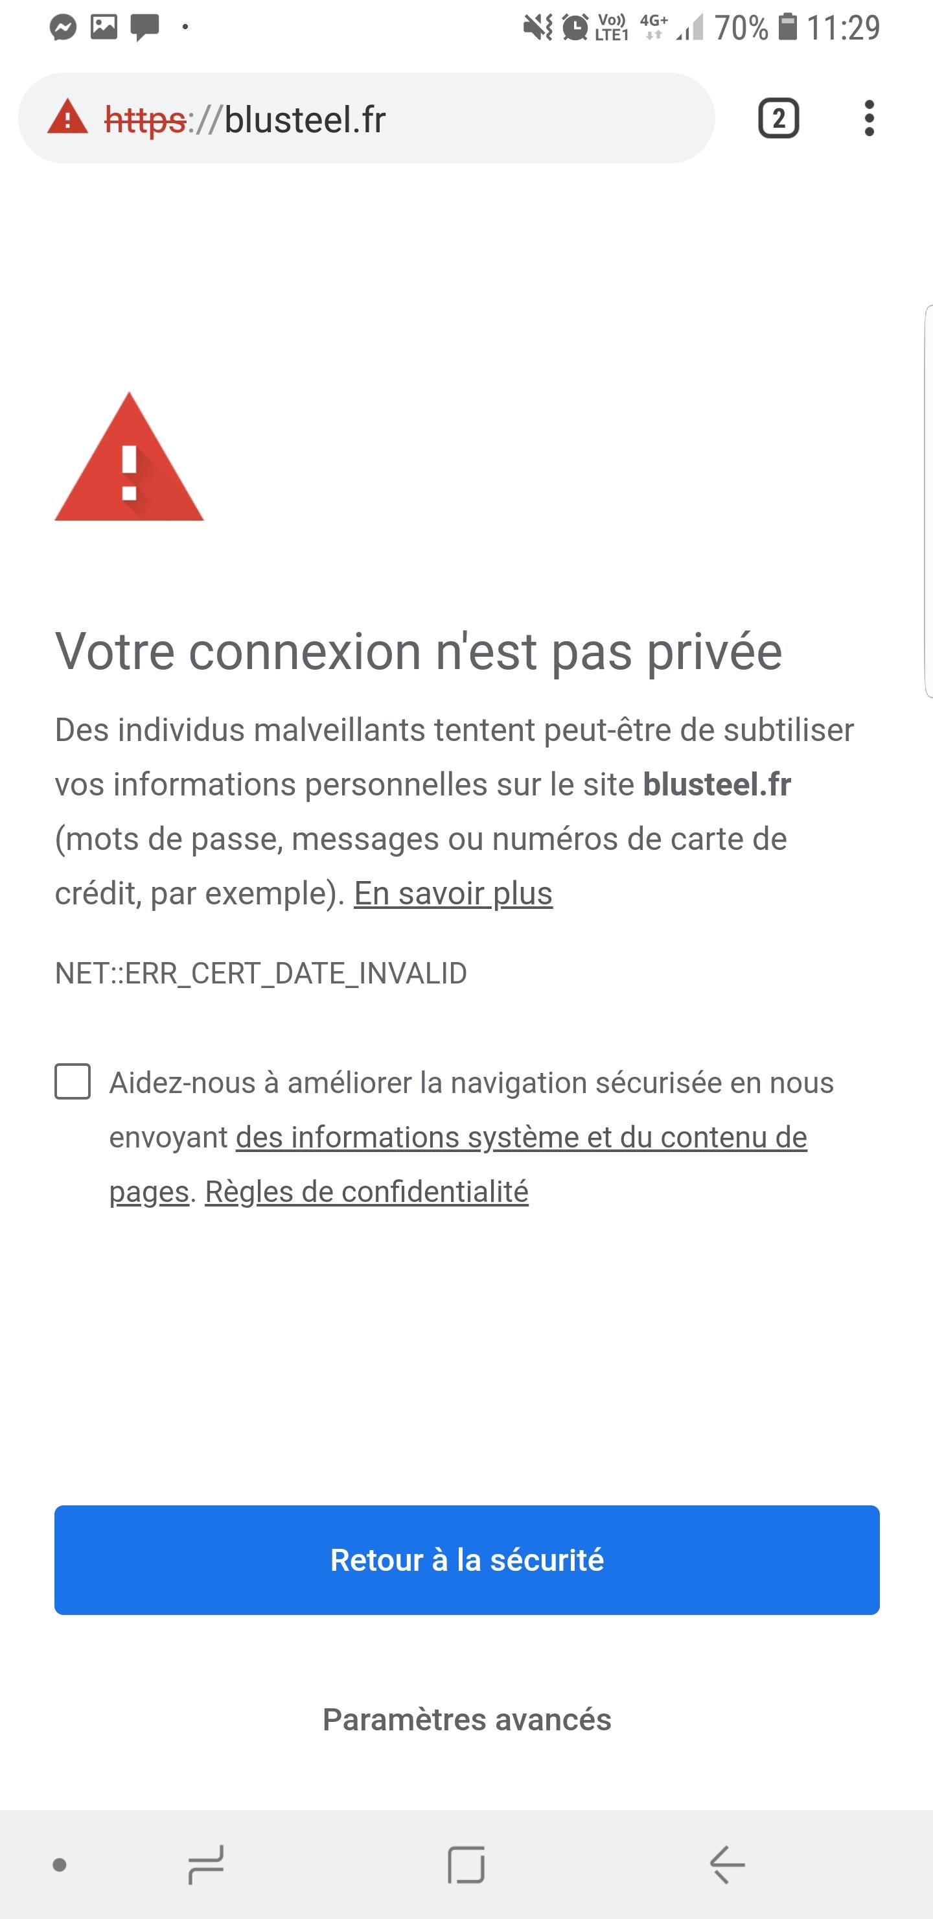Tap the red security warning icon in address bar
933x1919 pixels.
pos(68,118)
